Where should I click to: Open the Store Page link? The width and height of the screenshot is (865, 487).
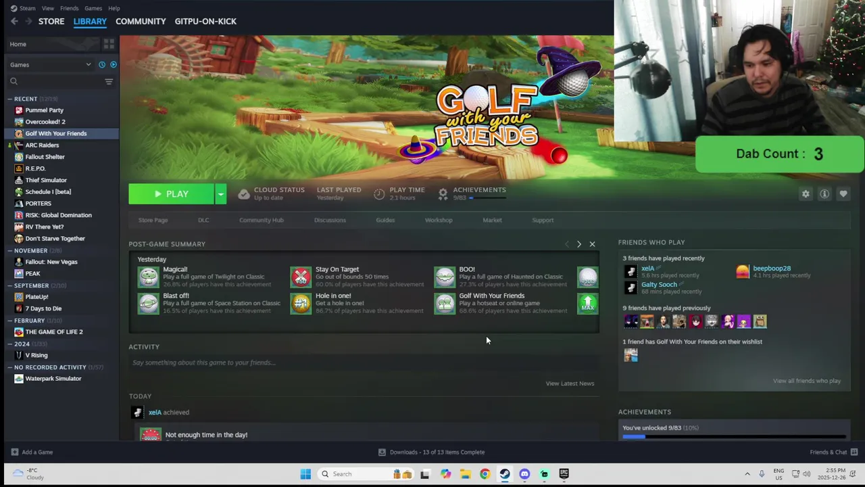(153, 220)
